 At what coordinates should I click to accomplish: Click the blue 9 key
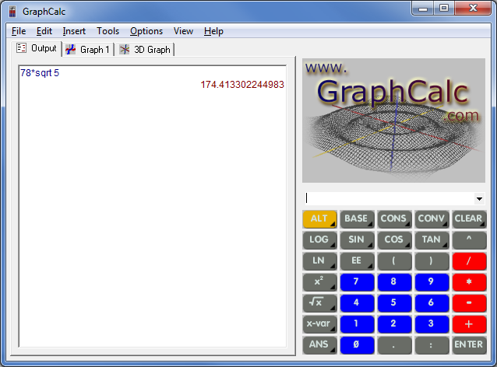(x=432, y=282)
